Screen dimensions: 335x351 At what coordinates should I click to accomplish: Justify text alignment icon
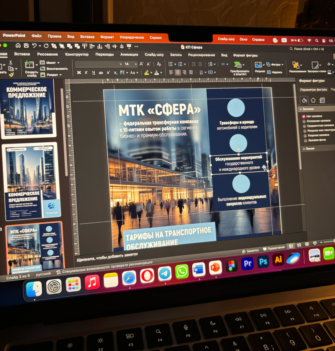(191, 72)
